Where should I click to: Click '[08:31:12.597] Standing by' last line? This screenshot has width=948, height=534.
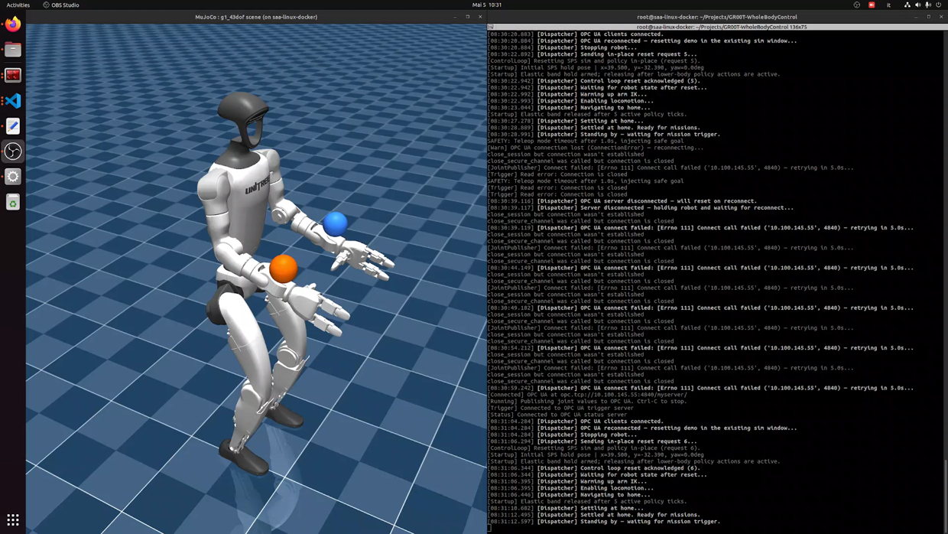[x=604, y=522]
